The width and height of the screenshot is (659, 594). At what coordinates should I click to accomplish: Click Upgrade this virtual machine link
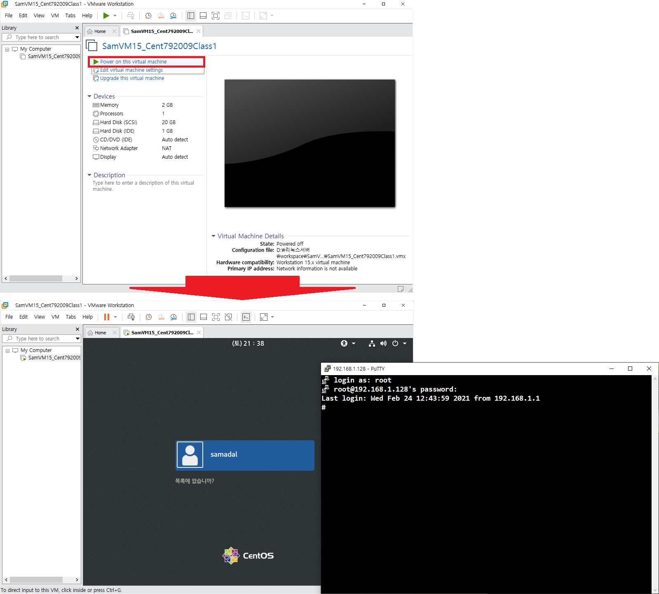pos(132,78)
